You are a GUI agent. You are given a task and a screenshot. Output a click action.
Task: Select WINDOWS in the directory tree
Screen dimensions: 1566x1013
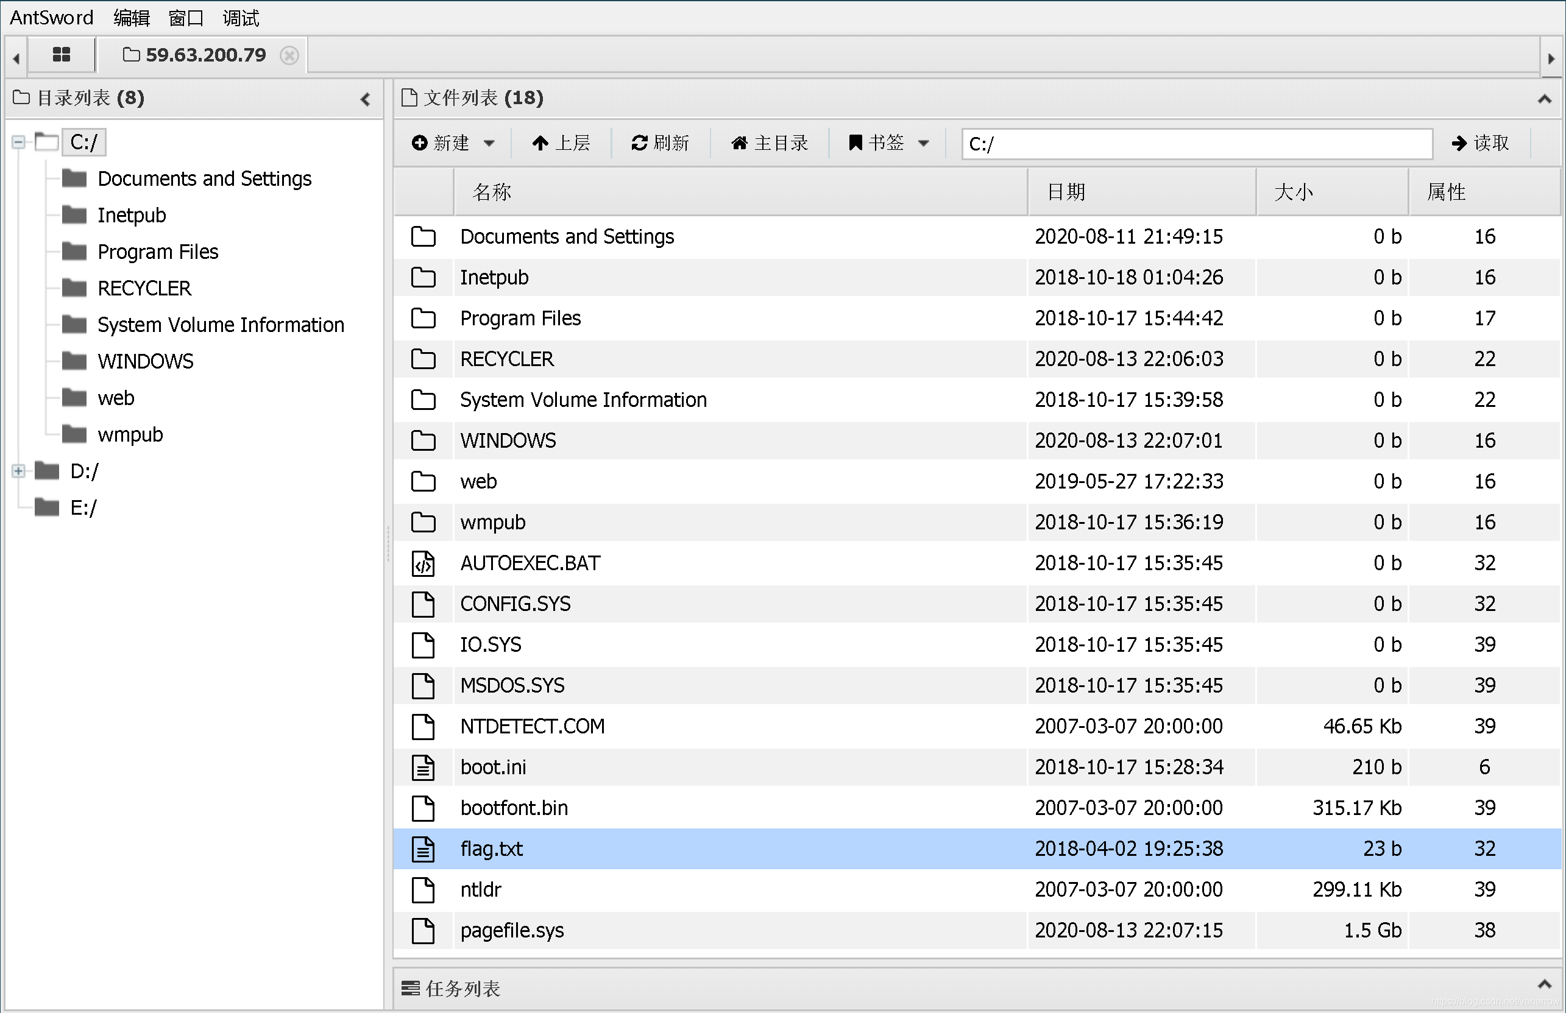[x=146, y=361]
